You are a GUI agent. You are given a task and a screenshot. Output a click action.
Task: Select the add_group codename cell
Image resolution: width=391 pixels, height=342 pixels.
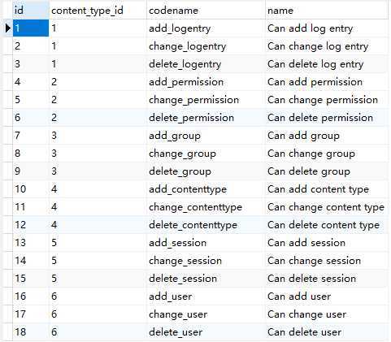(206, 136)
